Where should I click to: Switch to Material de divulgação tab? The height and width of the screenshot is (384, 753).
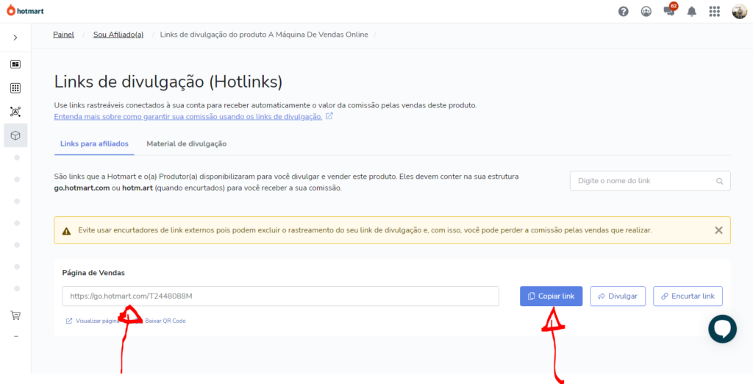[186, 143]
